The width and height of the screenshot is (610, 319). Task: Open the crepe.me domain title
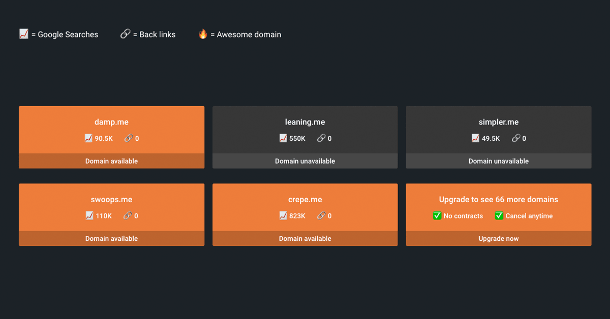click(305, 200)
